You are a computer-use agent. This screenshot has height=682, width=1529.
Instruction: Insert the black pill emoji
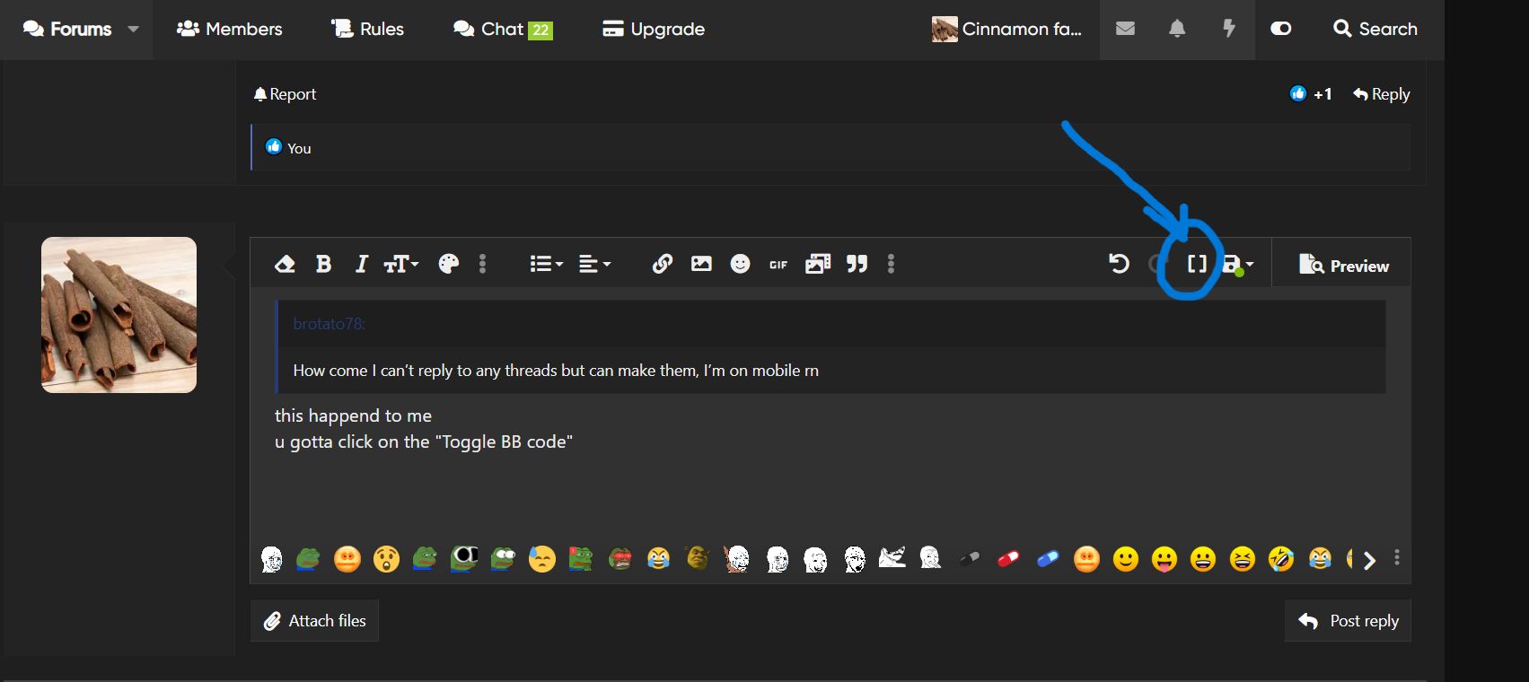point(970,558)
